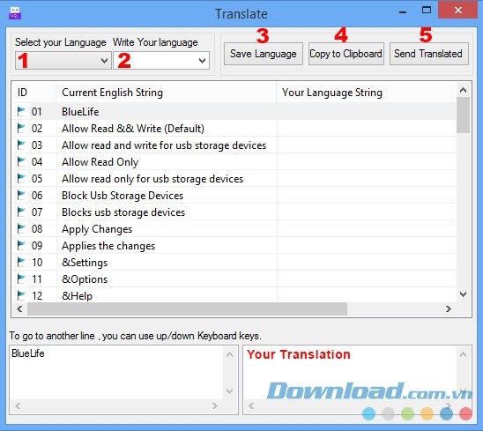Image resolution: width=483 pixels, height=431 pixels.
Task: Click the list's scroll-down arrow
Action: tap(463, 294)
